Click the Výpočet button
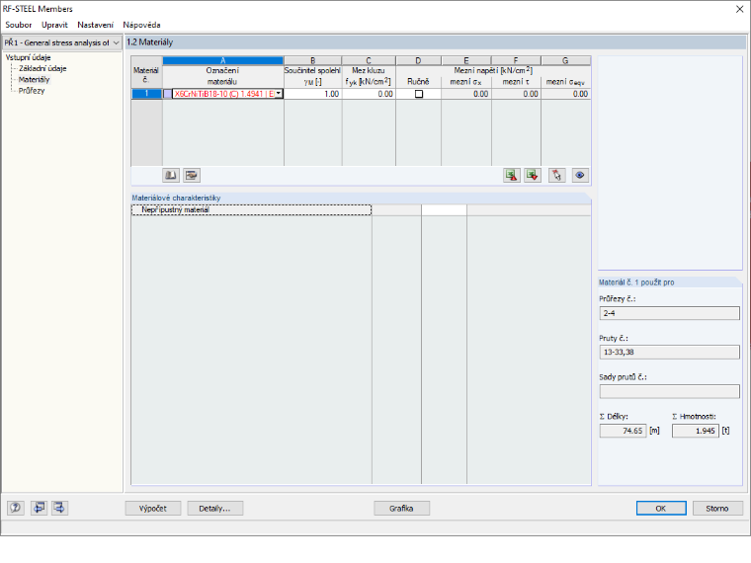Screen dimensions: 751x563 coord(153,509)
